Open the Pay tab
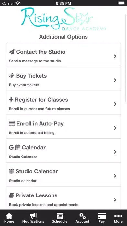This screenshot has width=127, height=226. click(x=102, y=218)
